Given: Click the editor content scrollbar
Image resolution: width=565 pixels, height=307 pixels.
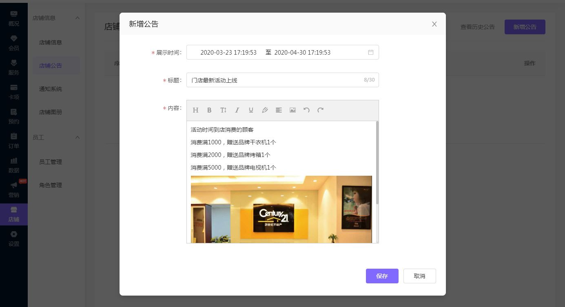Looking at the screenshot, I should click(x=377, y=163).
